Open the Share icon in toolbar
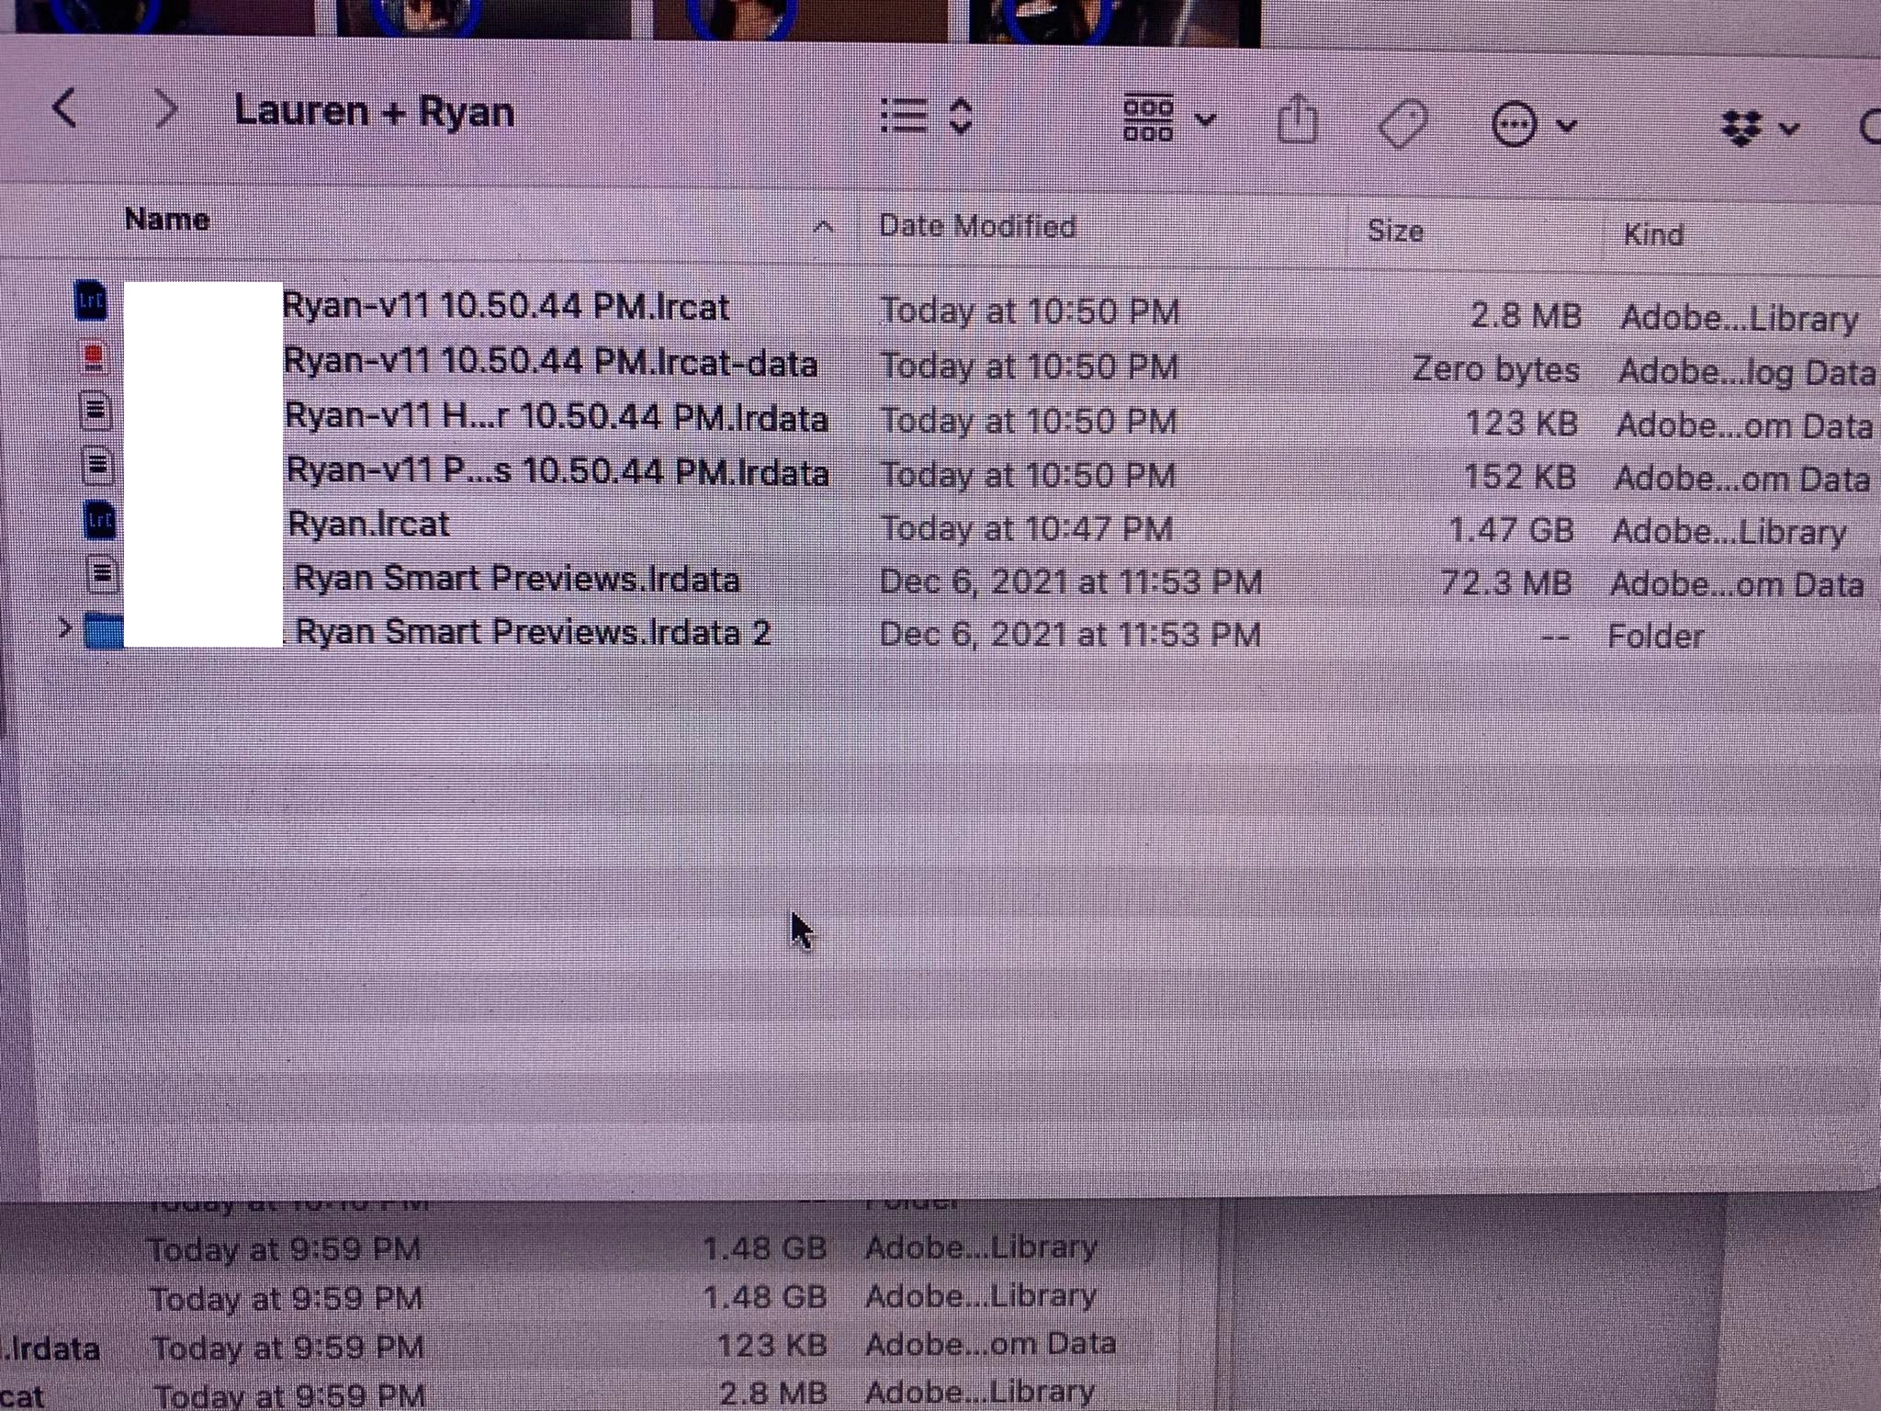This screenshot has width=1881, height=1411. pyautogui.click(x=1298, y=119)
